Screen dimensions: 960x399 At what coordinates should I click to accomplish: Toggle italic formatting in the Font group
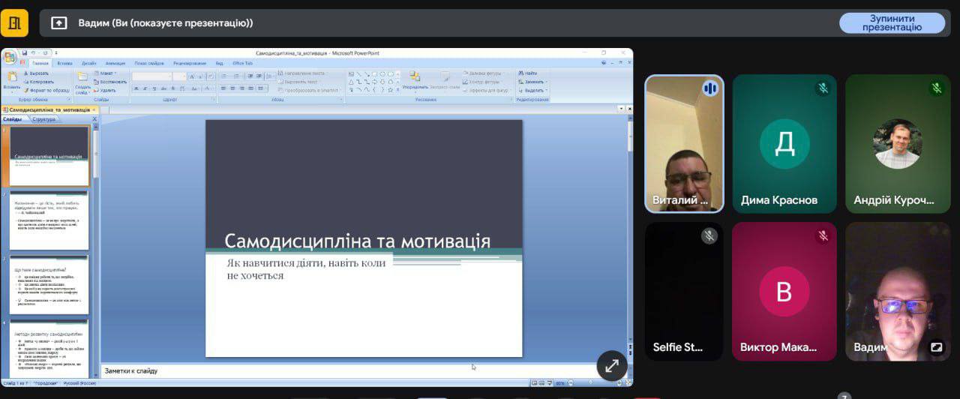pyautogui.click(x=144, y=89)
